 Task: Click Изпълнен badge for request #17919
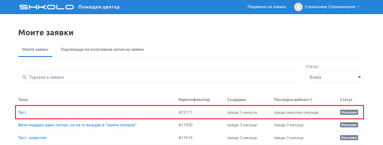349,138
